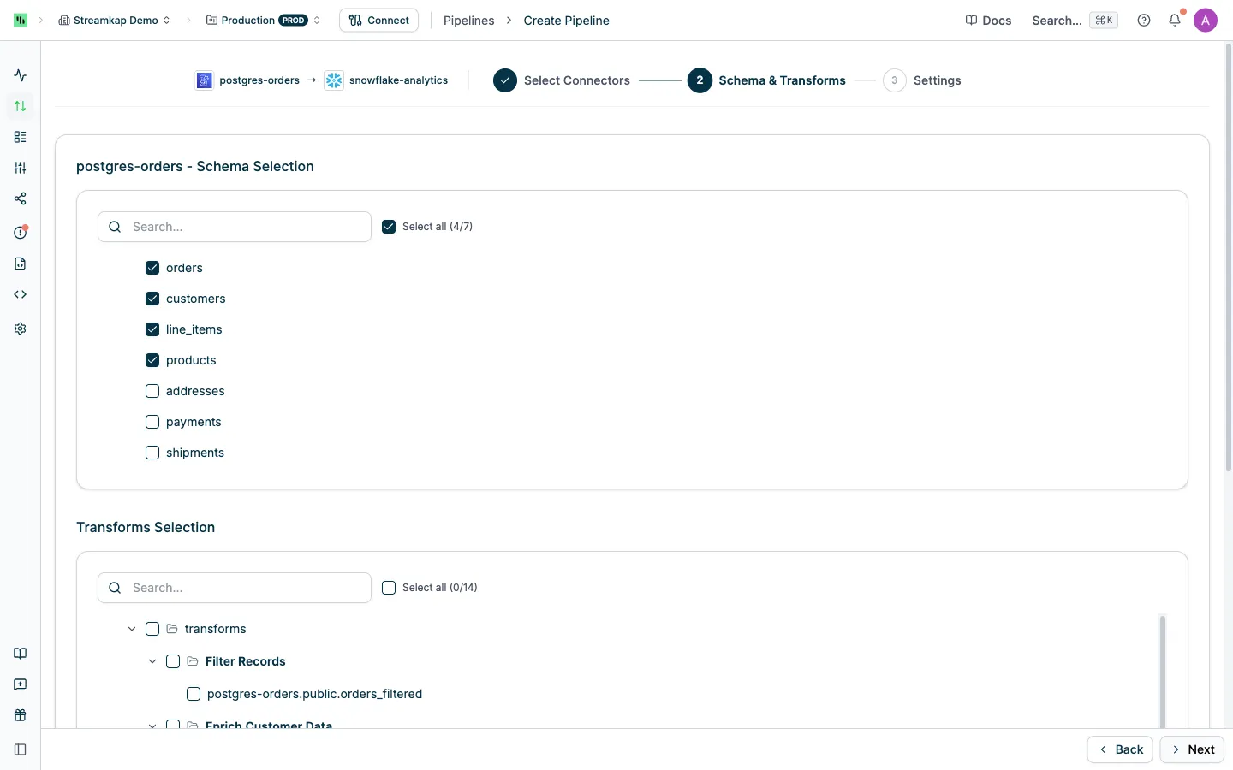Check the addresses table checkbox
The height and width of the screenshot is (770, 1233).
[x=152, y=391]
